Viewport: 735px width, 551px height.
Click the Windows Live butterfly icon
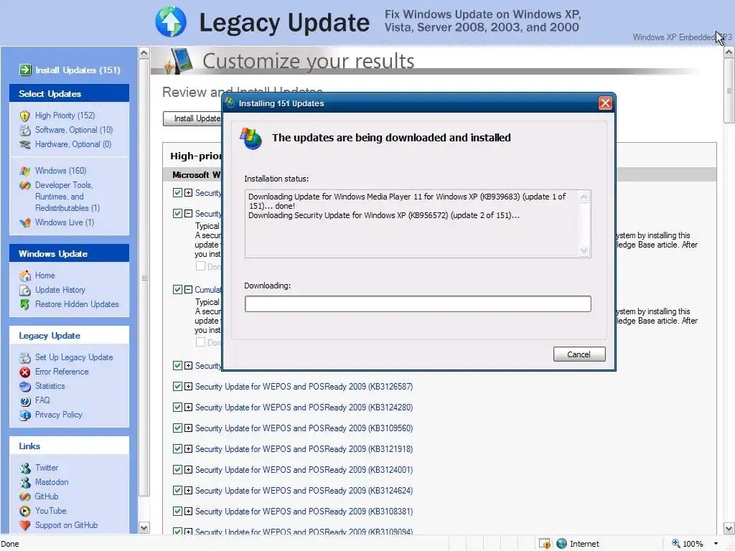25,222
